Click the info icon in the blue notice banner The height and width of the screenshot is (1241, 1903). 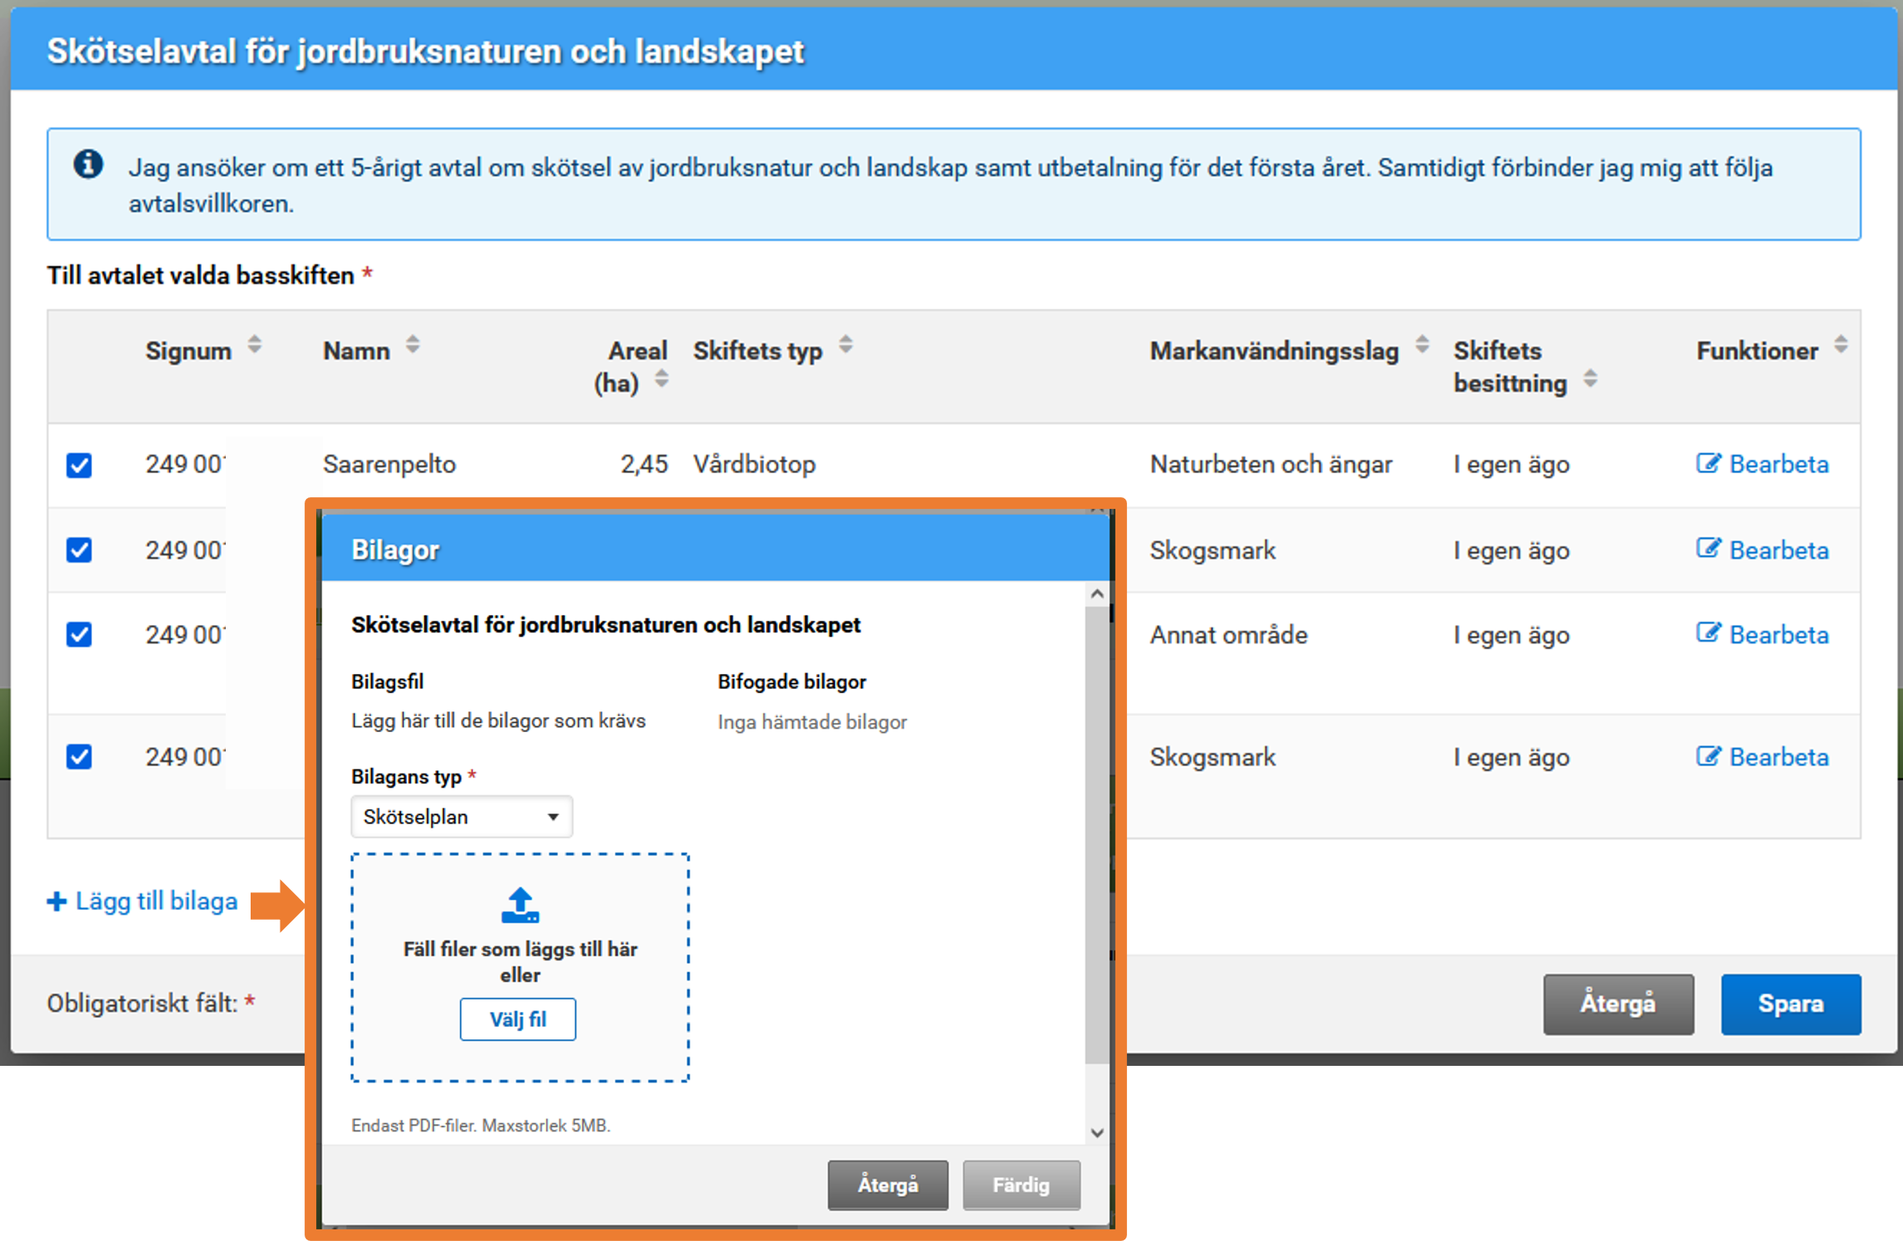point(87,164)
